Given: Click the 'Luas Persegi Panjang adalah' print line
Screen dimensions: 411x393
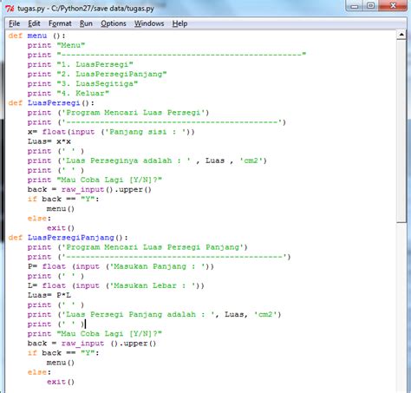Looking at the screenshot, I should [x=154, y=315].
